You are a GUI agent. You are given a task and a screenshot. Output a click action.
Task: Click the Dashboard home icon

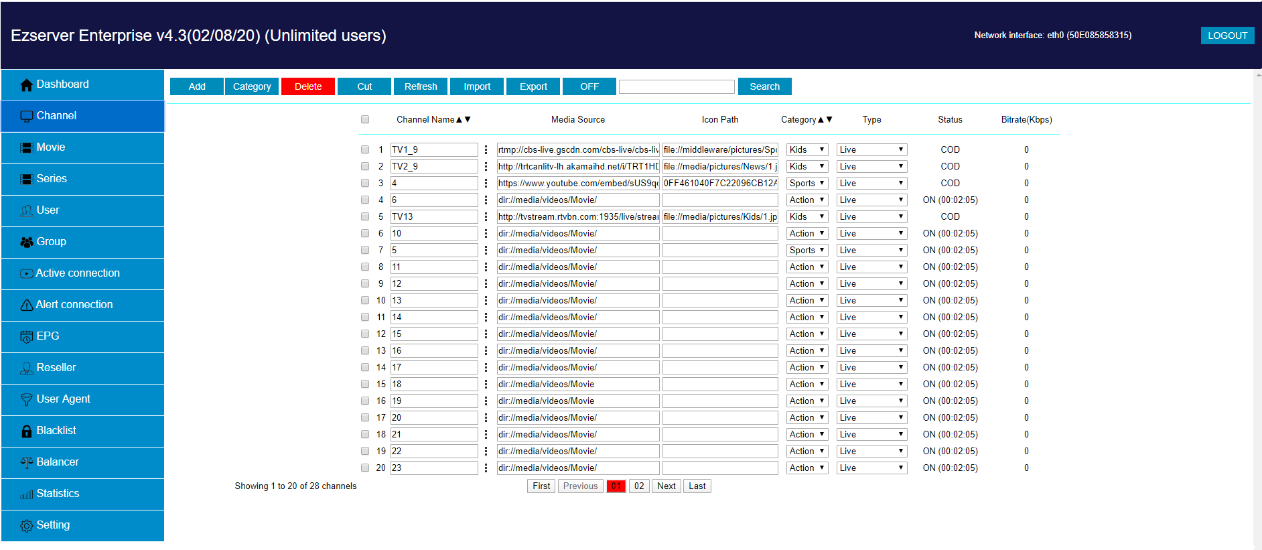(x=27, y=85)
